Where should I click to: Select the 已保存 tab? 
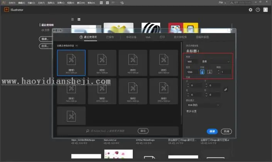tap(110, 37)
